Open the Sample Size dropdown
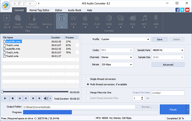 click(168, 57)
